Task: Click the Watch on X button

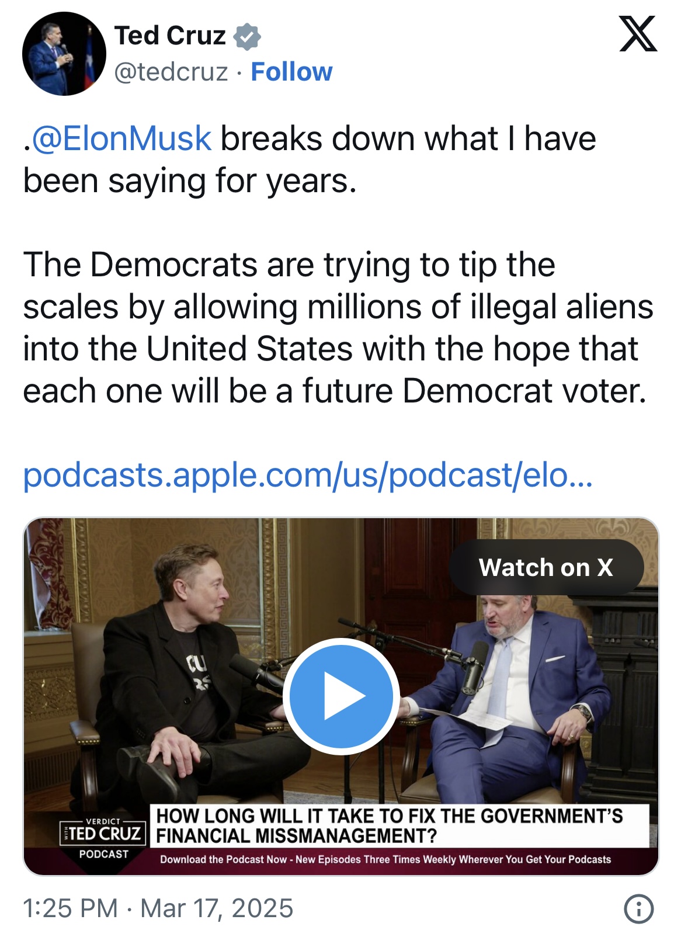Action: 546,567
